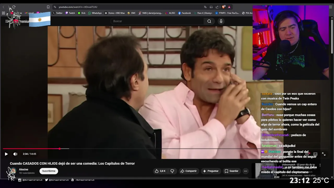Open the Twitch bookmark
The width and height of the screenshot is (334, 188).
point(70,13)
